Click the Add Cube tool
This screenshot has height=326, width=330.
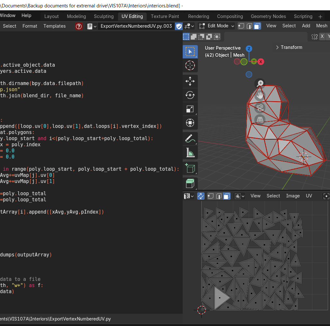190,168
